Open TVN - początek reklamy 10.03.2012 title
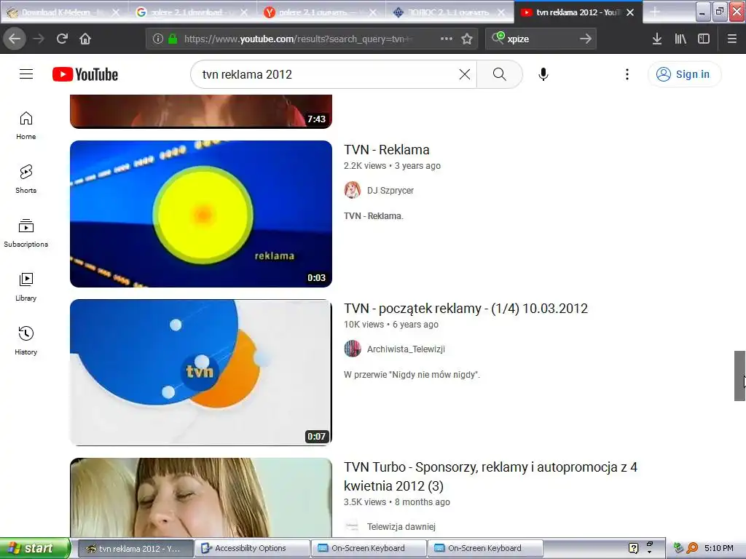 tap(466, 309)
